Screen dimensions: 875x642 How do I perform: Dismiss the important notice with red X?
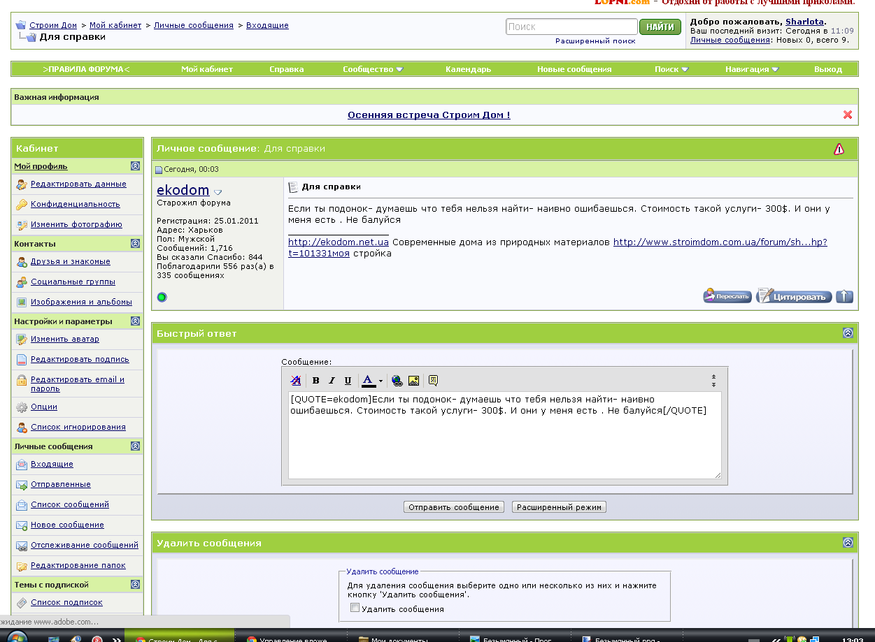pos(848,115)
